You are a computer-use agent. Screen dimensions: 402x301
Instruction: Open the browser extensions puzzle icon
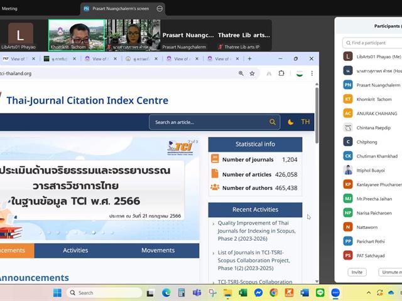pos(281,73)
